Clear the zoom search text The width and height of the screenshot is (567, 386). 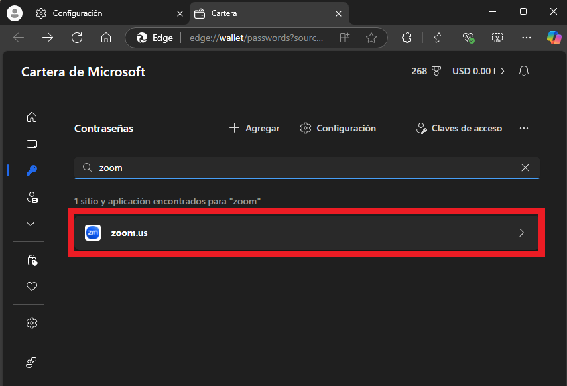525,168
